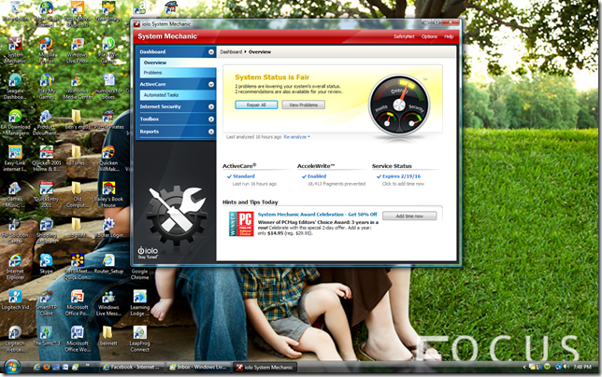The height and width of the screenshot is (377, 602).
Task: Open SmartFTP Client shortcut
Action: (x=46, y=302)
